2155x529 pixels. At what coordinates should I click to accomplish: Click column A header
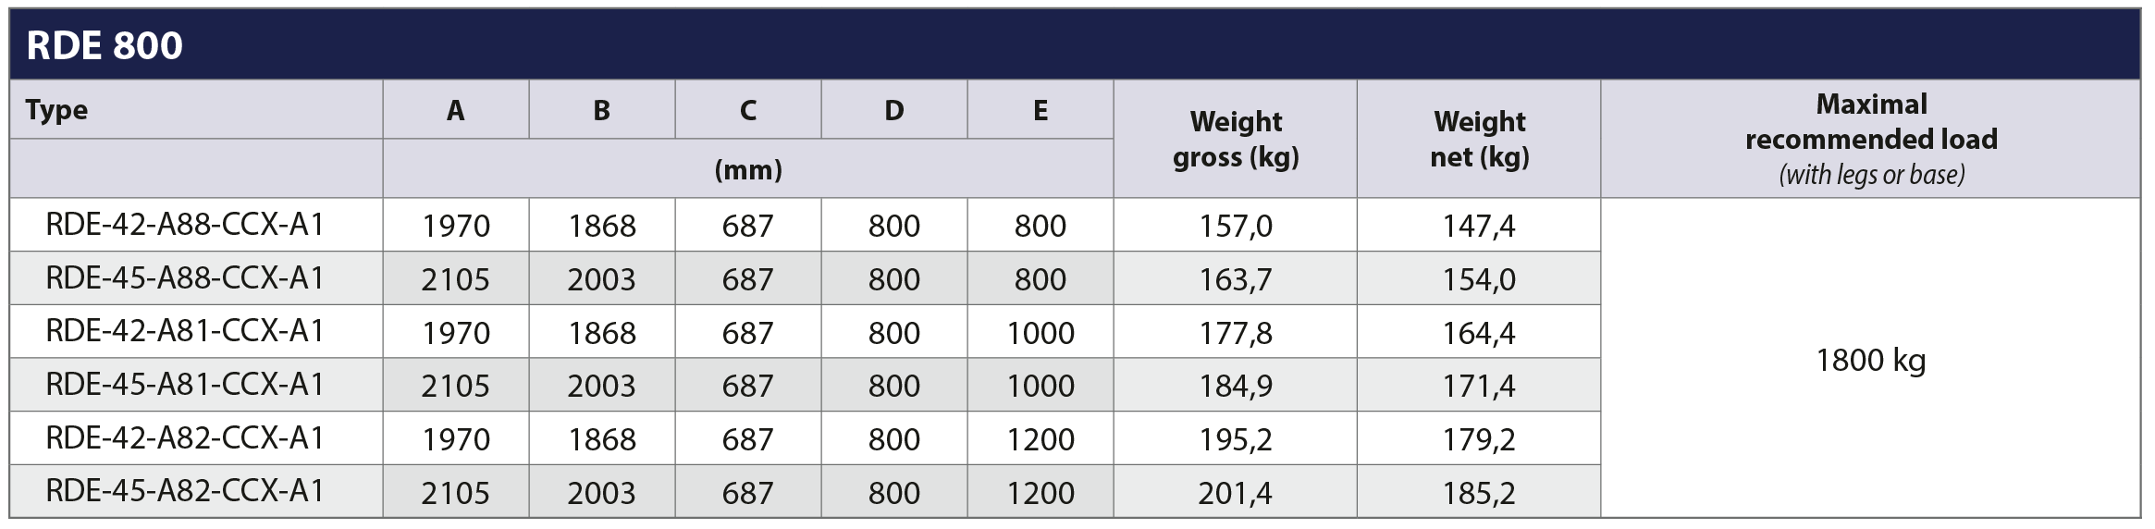[x=456, y=110]
